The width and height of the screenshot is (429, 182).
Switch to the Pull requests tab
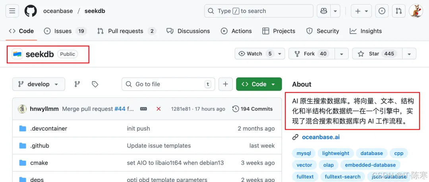point(127,31)
